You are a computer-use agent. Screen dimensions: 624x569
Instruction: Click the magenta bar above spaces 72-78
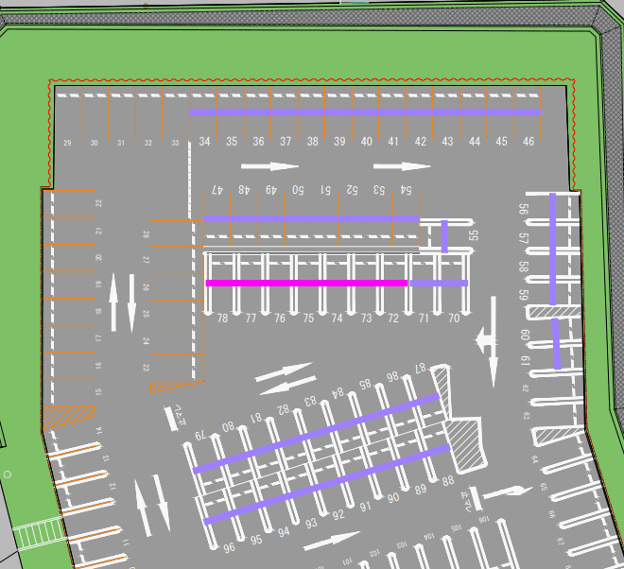tap(306, 283)
